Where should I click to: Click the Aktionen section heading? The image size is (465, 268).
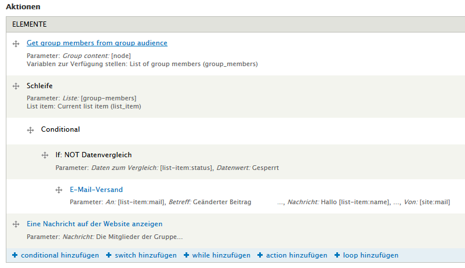tap(24, 6)
